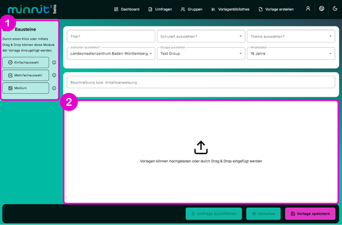
Task: Open Mindestalter dropdown
Action: pyautogui.click(x=291, y=53)
